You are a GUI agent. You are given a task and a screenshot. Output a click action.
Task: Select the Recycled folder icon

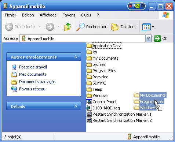89,77
